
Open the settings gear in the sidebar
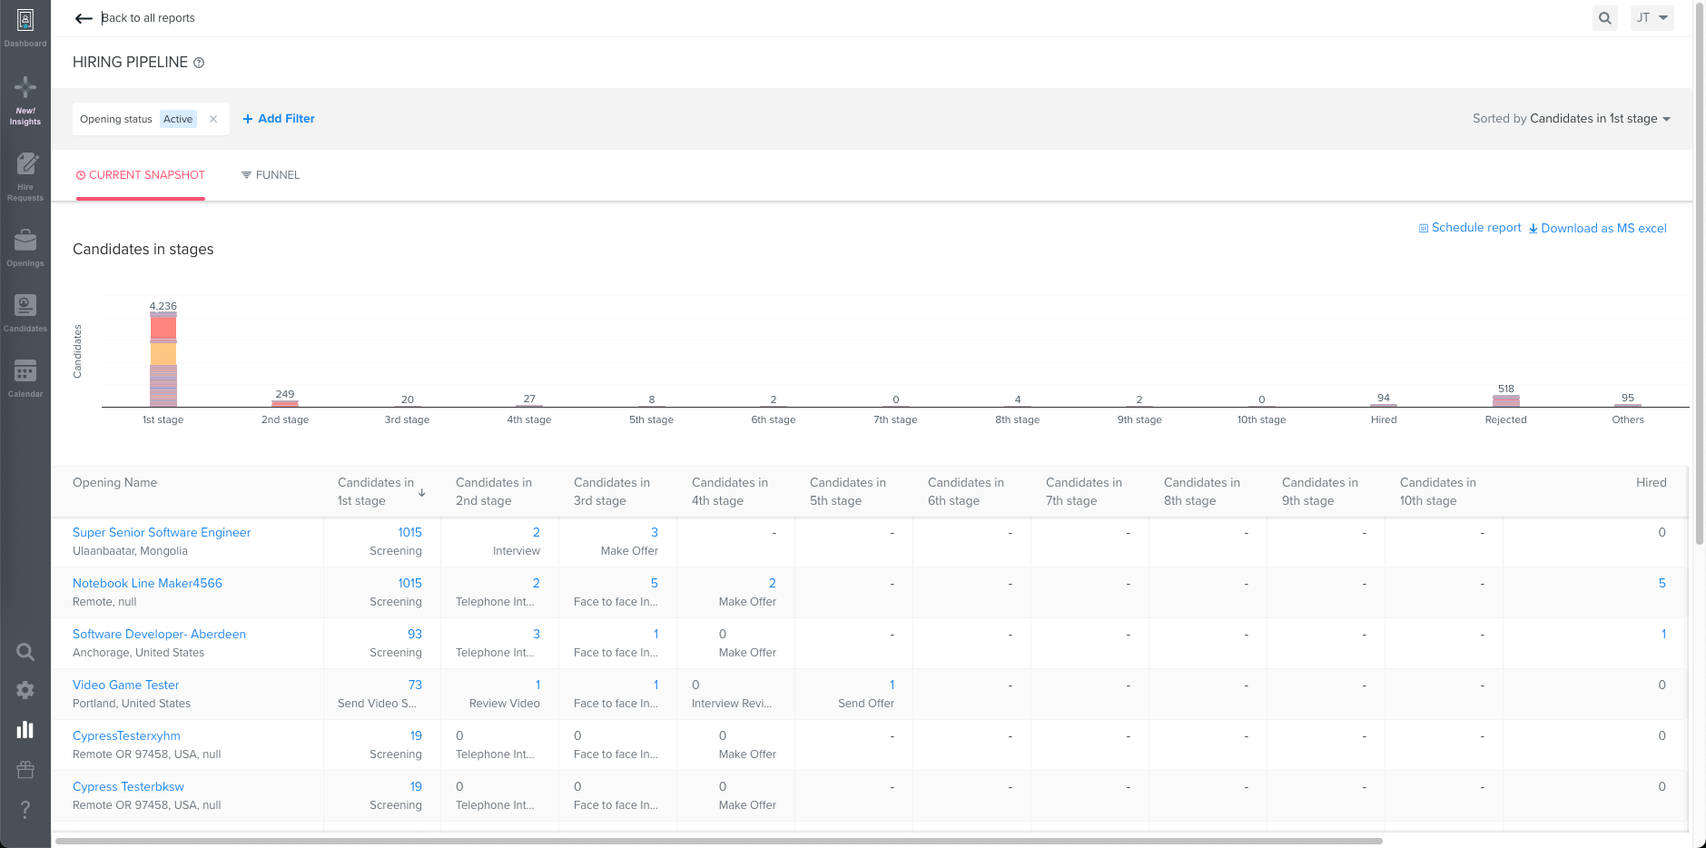pyautogui.click(x=25, y=689)
